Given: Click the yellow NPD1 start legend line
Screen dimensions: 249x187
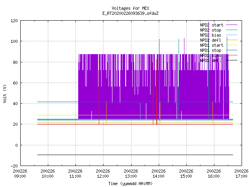Looking at the screenshot, I should click(x=231, y=45).
